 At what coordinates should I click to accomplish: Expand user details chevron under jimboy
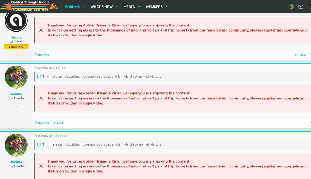pos(16,55)
